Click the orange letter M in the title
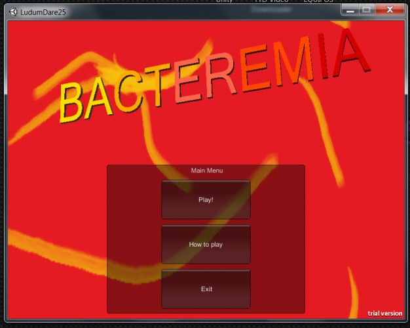 coord(294,63)
